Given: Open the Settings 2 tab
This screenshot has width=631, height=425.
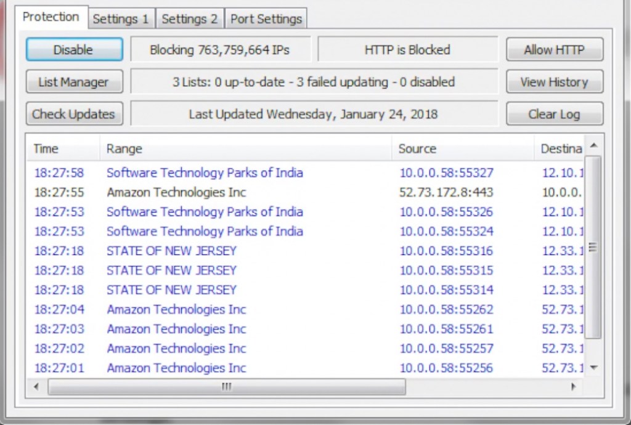Looking at the screenshot, I should (190, 19).
